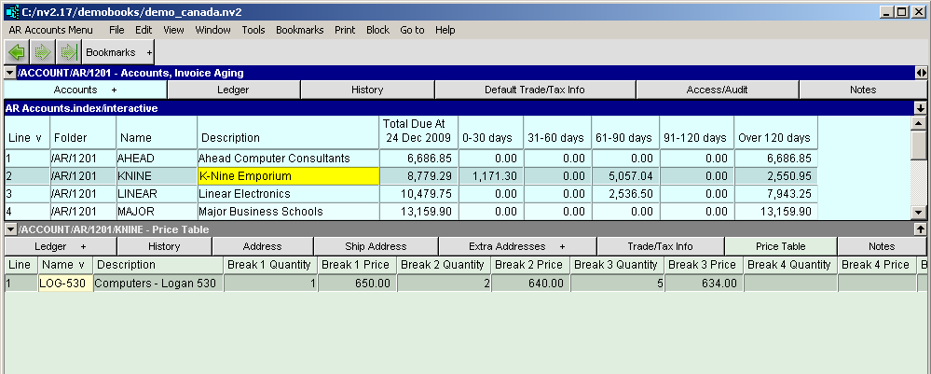Click the first green forward arrow icon

click(x=43, y=52)
